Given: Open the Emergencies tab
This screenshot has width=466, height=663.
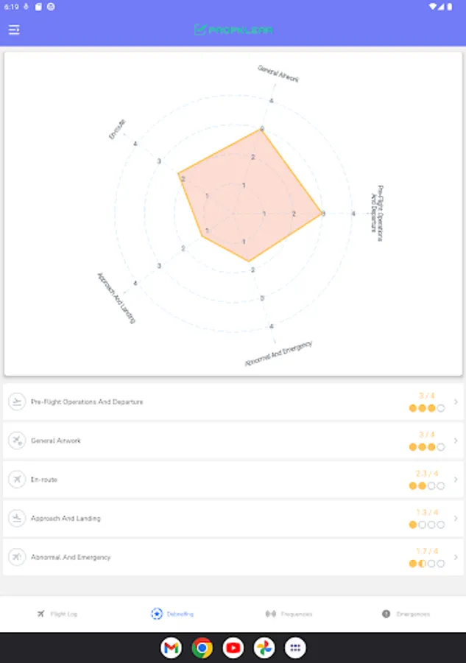Looking at the screenshot, I should (x=406, y=614).
